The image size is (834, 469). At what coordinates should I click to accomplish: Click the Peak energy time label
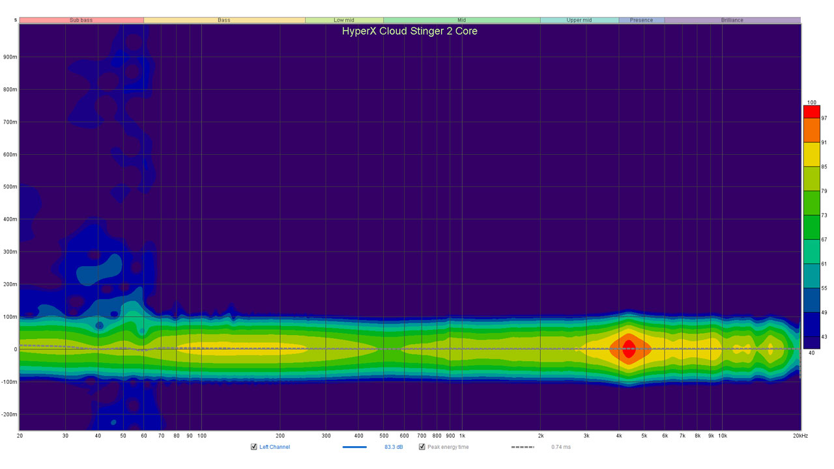click(x=448, y=447)
